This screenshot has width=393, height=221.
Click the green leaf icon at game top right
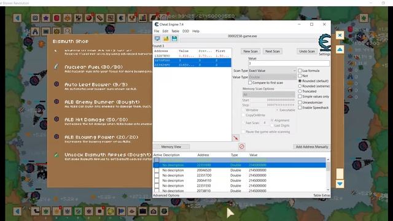point(364,18)
